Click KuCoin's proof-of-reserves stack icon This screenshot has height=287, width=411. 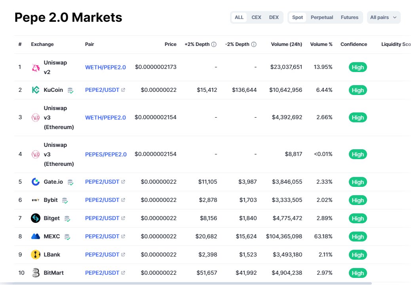70,90
